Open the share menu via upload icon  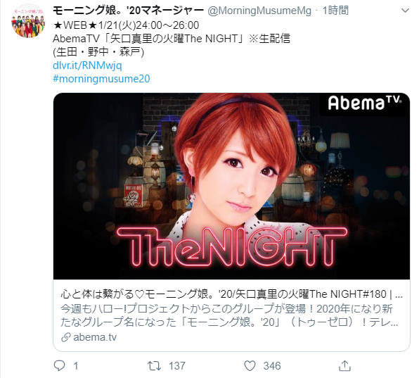tap(344, 365)
